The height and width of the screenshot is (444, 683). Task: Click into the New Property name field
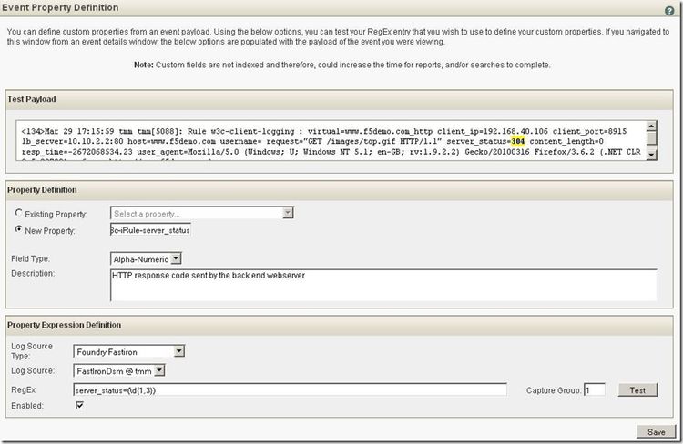coord(150,230)
